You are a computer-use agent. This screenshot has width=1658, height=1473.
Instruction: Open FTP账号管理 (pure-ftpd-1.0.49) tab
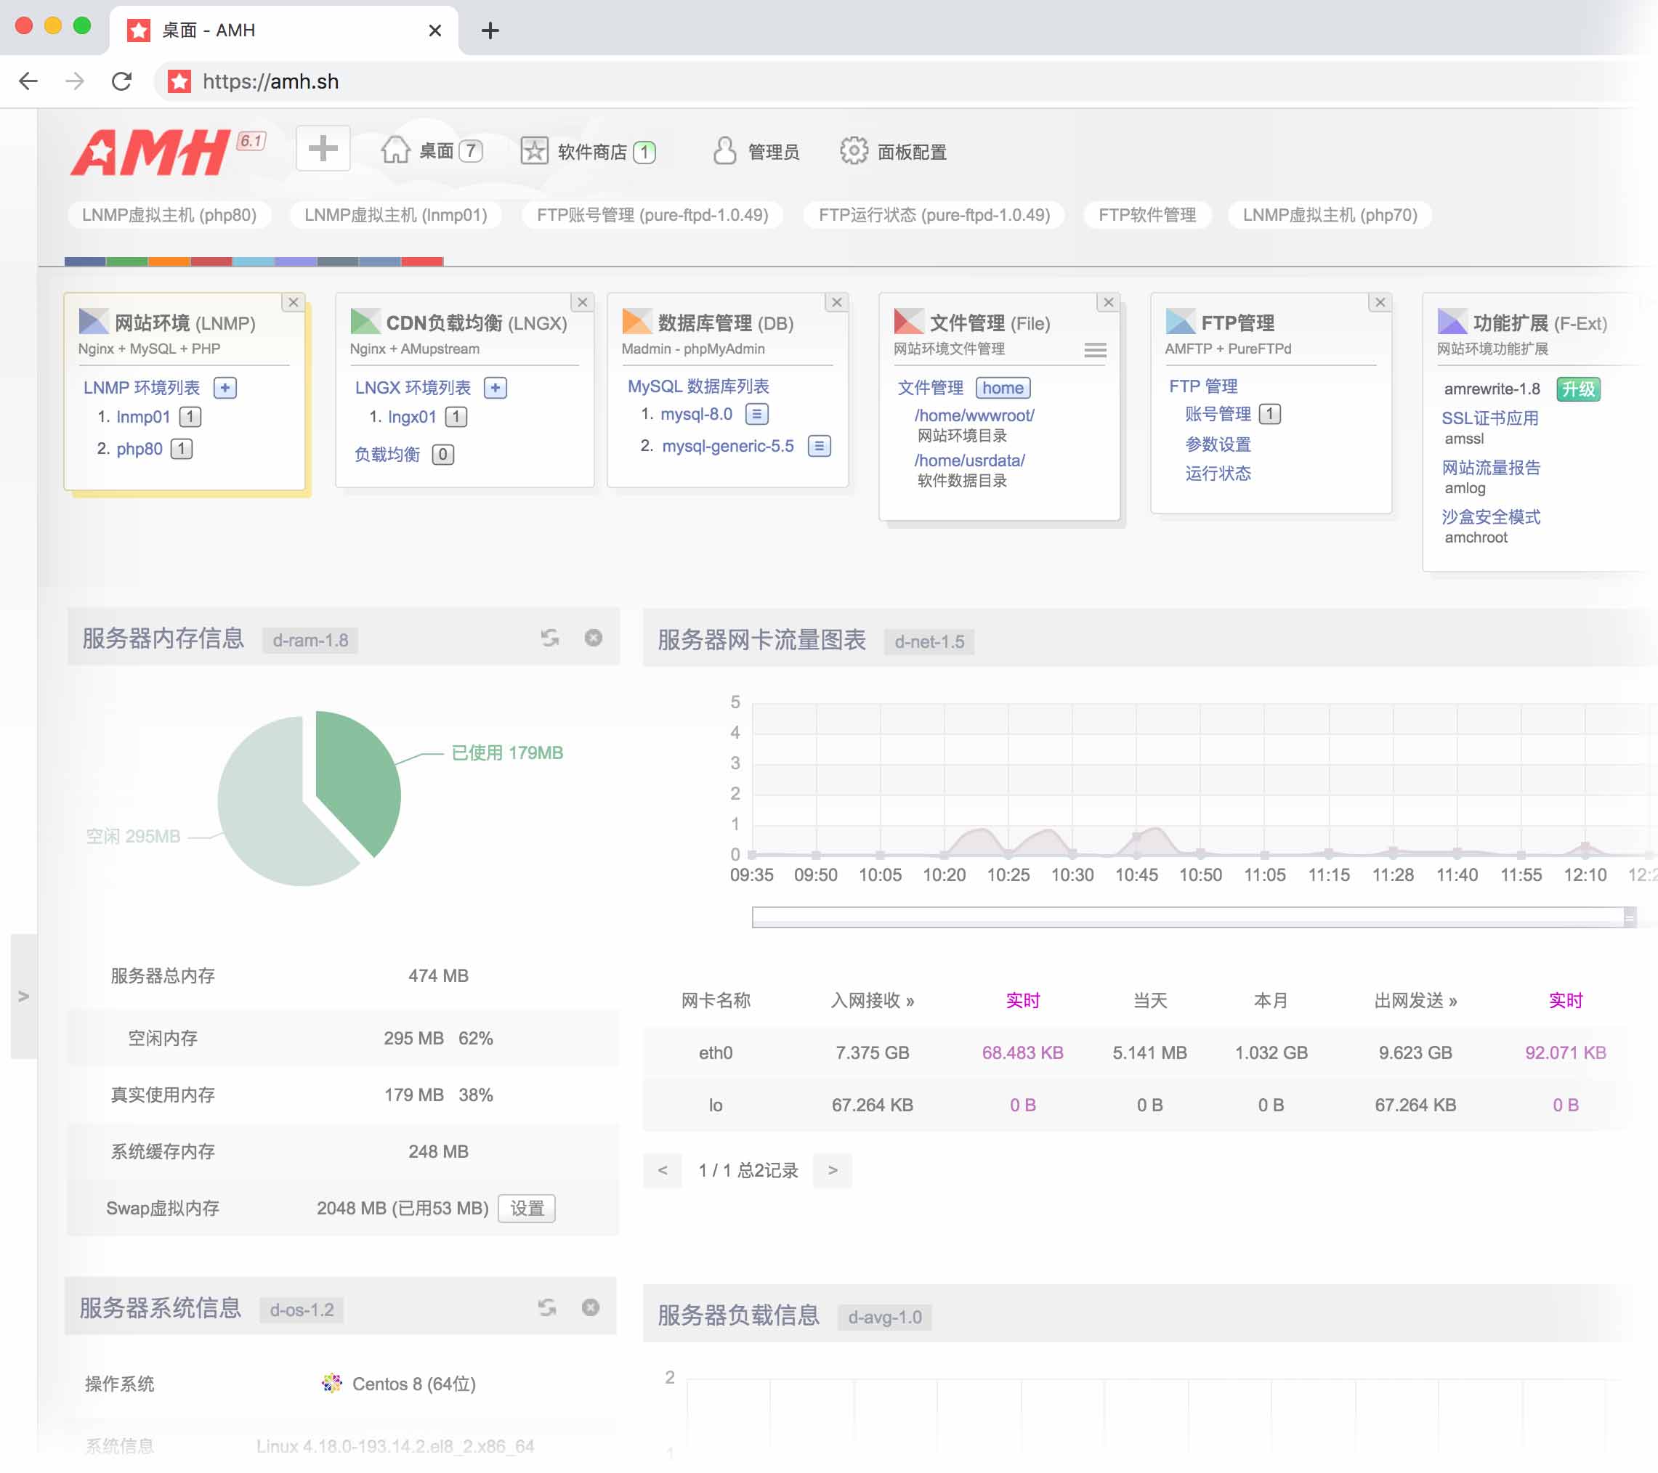(652, 215)
